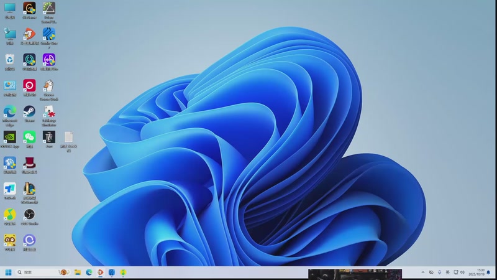Select the text document file on desktop
This screenshot has width=497, height=280.
(68, 138)
